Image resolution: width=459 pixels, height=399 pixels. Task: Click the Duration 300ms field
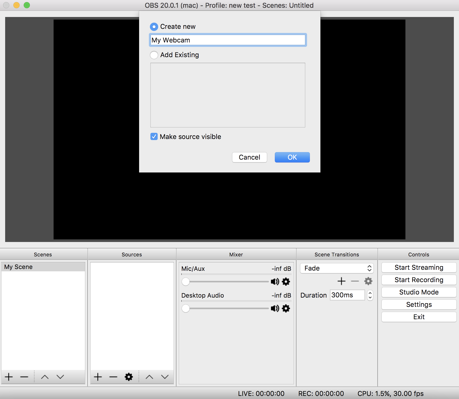point(347,295)
